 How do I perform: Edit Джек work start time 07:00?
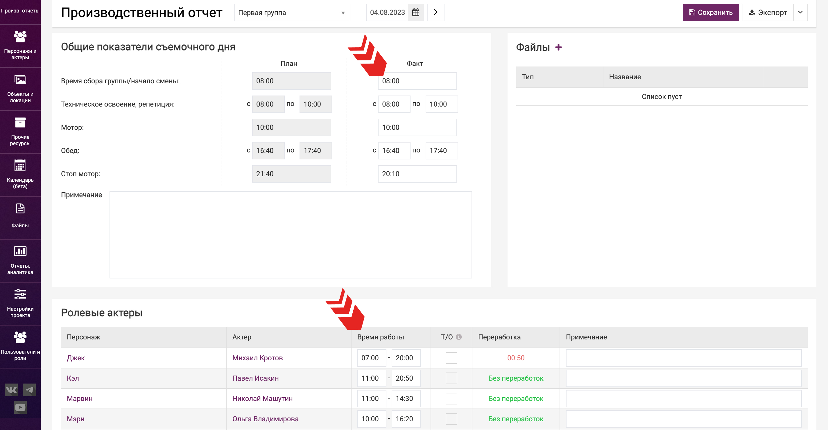coord(372,358)
